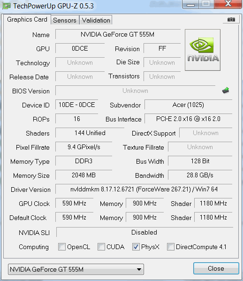Open the Validation tab
This screenshot has height=281, width=243.
[96, 20]
